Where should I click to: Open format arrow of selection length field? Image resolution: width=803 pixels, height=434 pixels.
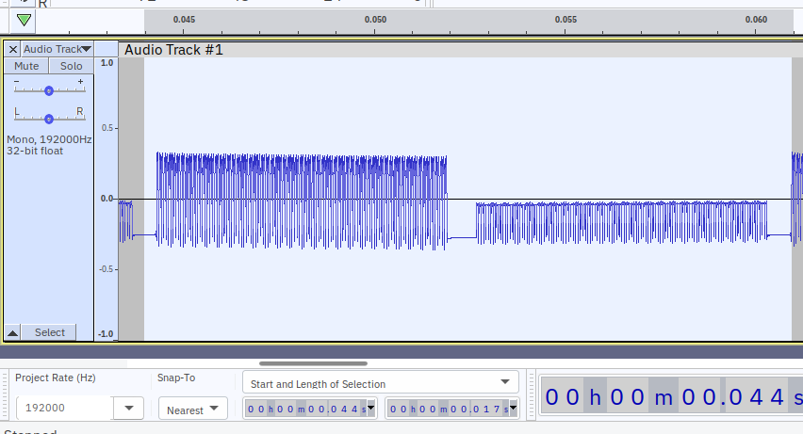(514, 409)
